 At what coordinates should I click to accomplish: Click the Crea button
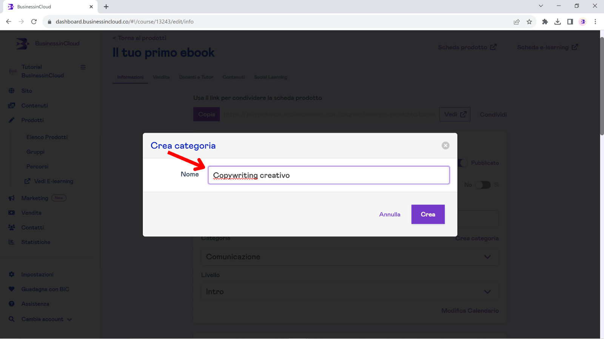pos(428,214)
